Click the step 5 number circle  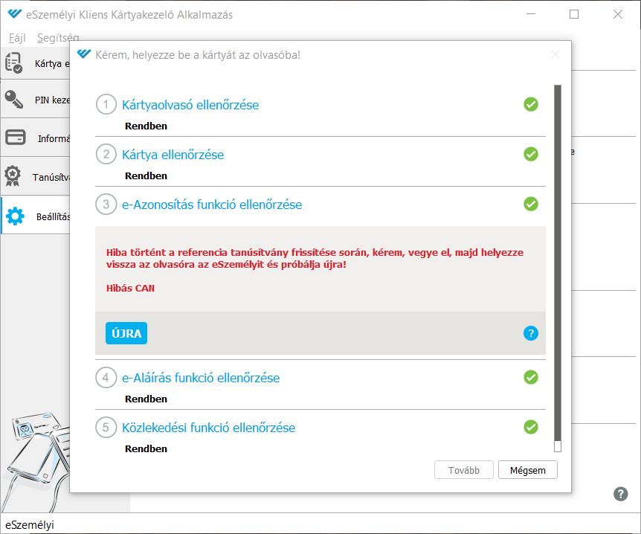coord(106,428)
